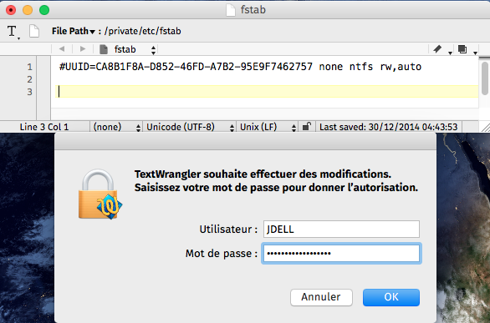
Task: Open the Text Options T icon menu
Action: 13,32
